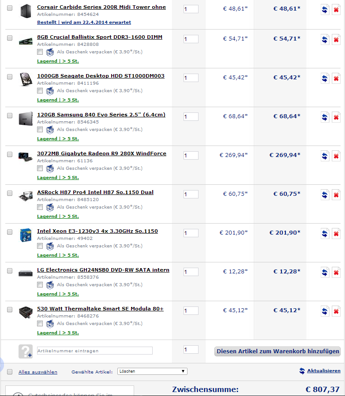The image size is (345, 396).
Task: Open 8GB Crucial Ballistix Sport link
Action: point(100,37)
